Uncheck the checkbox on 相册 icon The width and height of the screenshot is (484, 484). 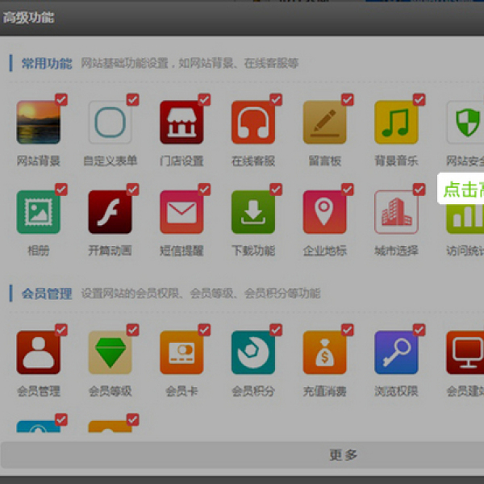coord(61,190)
